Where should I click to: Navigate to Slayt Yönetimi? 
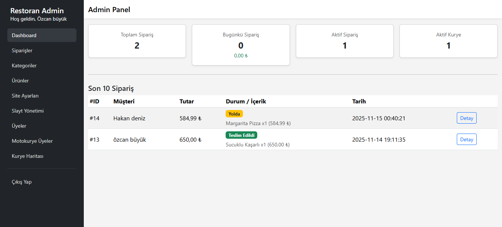28,111
